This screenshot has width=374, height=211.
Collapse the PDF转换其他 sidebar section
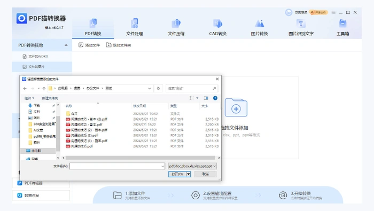[66, 45]
